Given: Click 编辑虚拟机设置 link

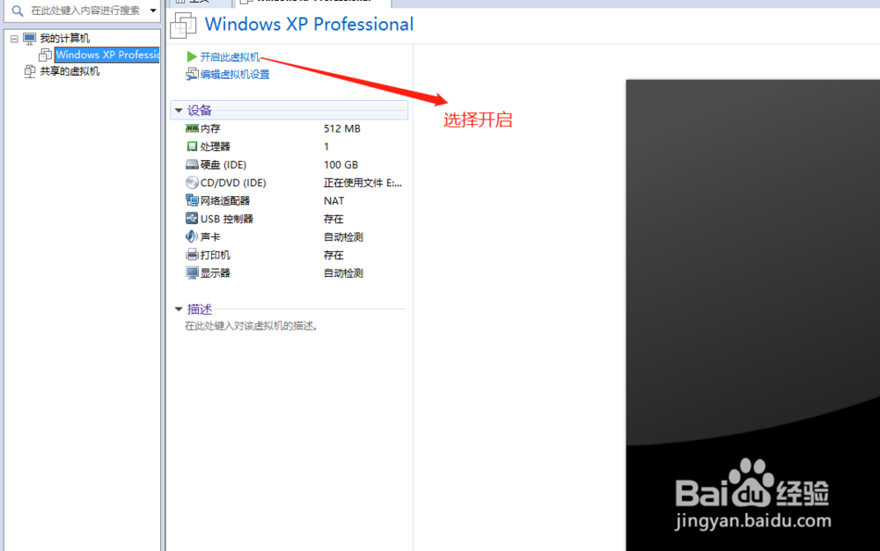Looking at the screenshot, I should tap(235, 75).
